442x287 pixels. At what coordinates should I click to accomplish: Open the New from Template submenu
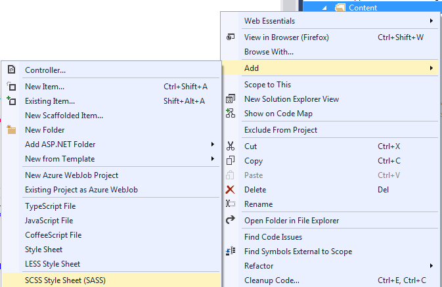pyautogui.click(x=212, y=158)
